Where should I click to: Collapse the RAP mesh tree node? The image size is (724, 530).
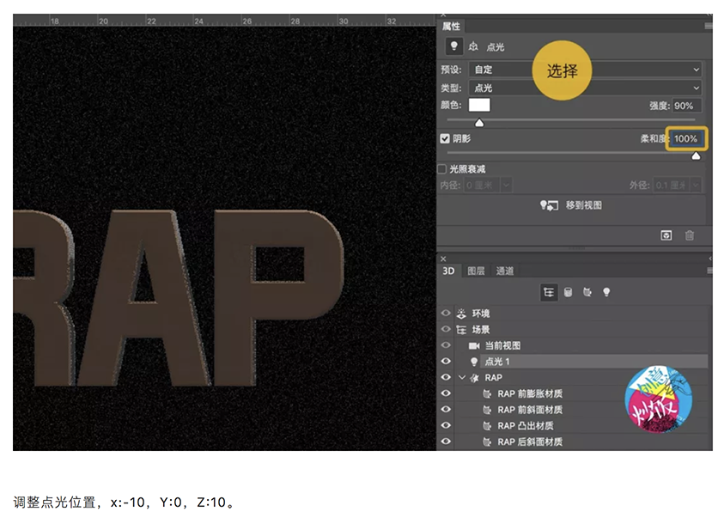(x=462, y=378)
